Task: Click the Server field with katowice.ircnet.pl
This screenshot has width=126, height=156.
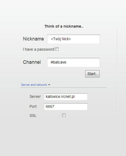Action: (66, 97)
